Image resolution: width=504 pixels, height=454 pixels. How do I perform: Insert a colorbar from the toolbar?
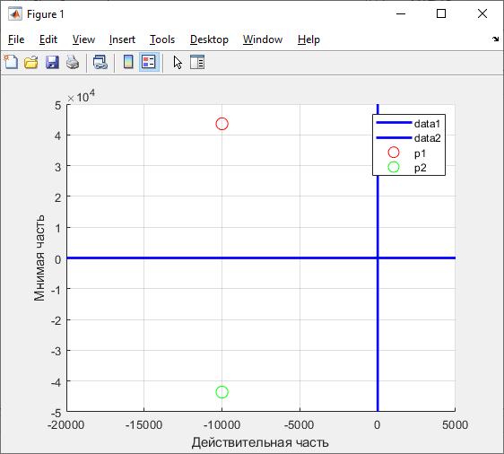click(128, 62)
